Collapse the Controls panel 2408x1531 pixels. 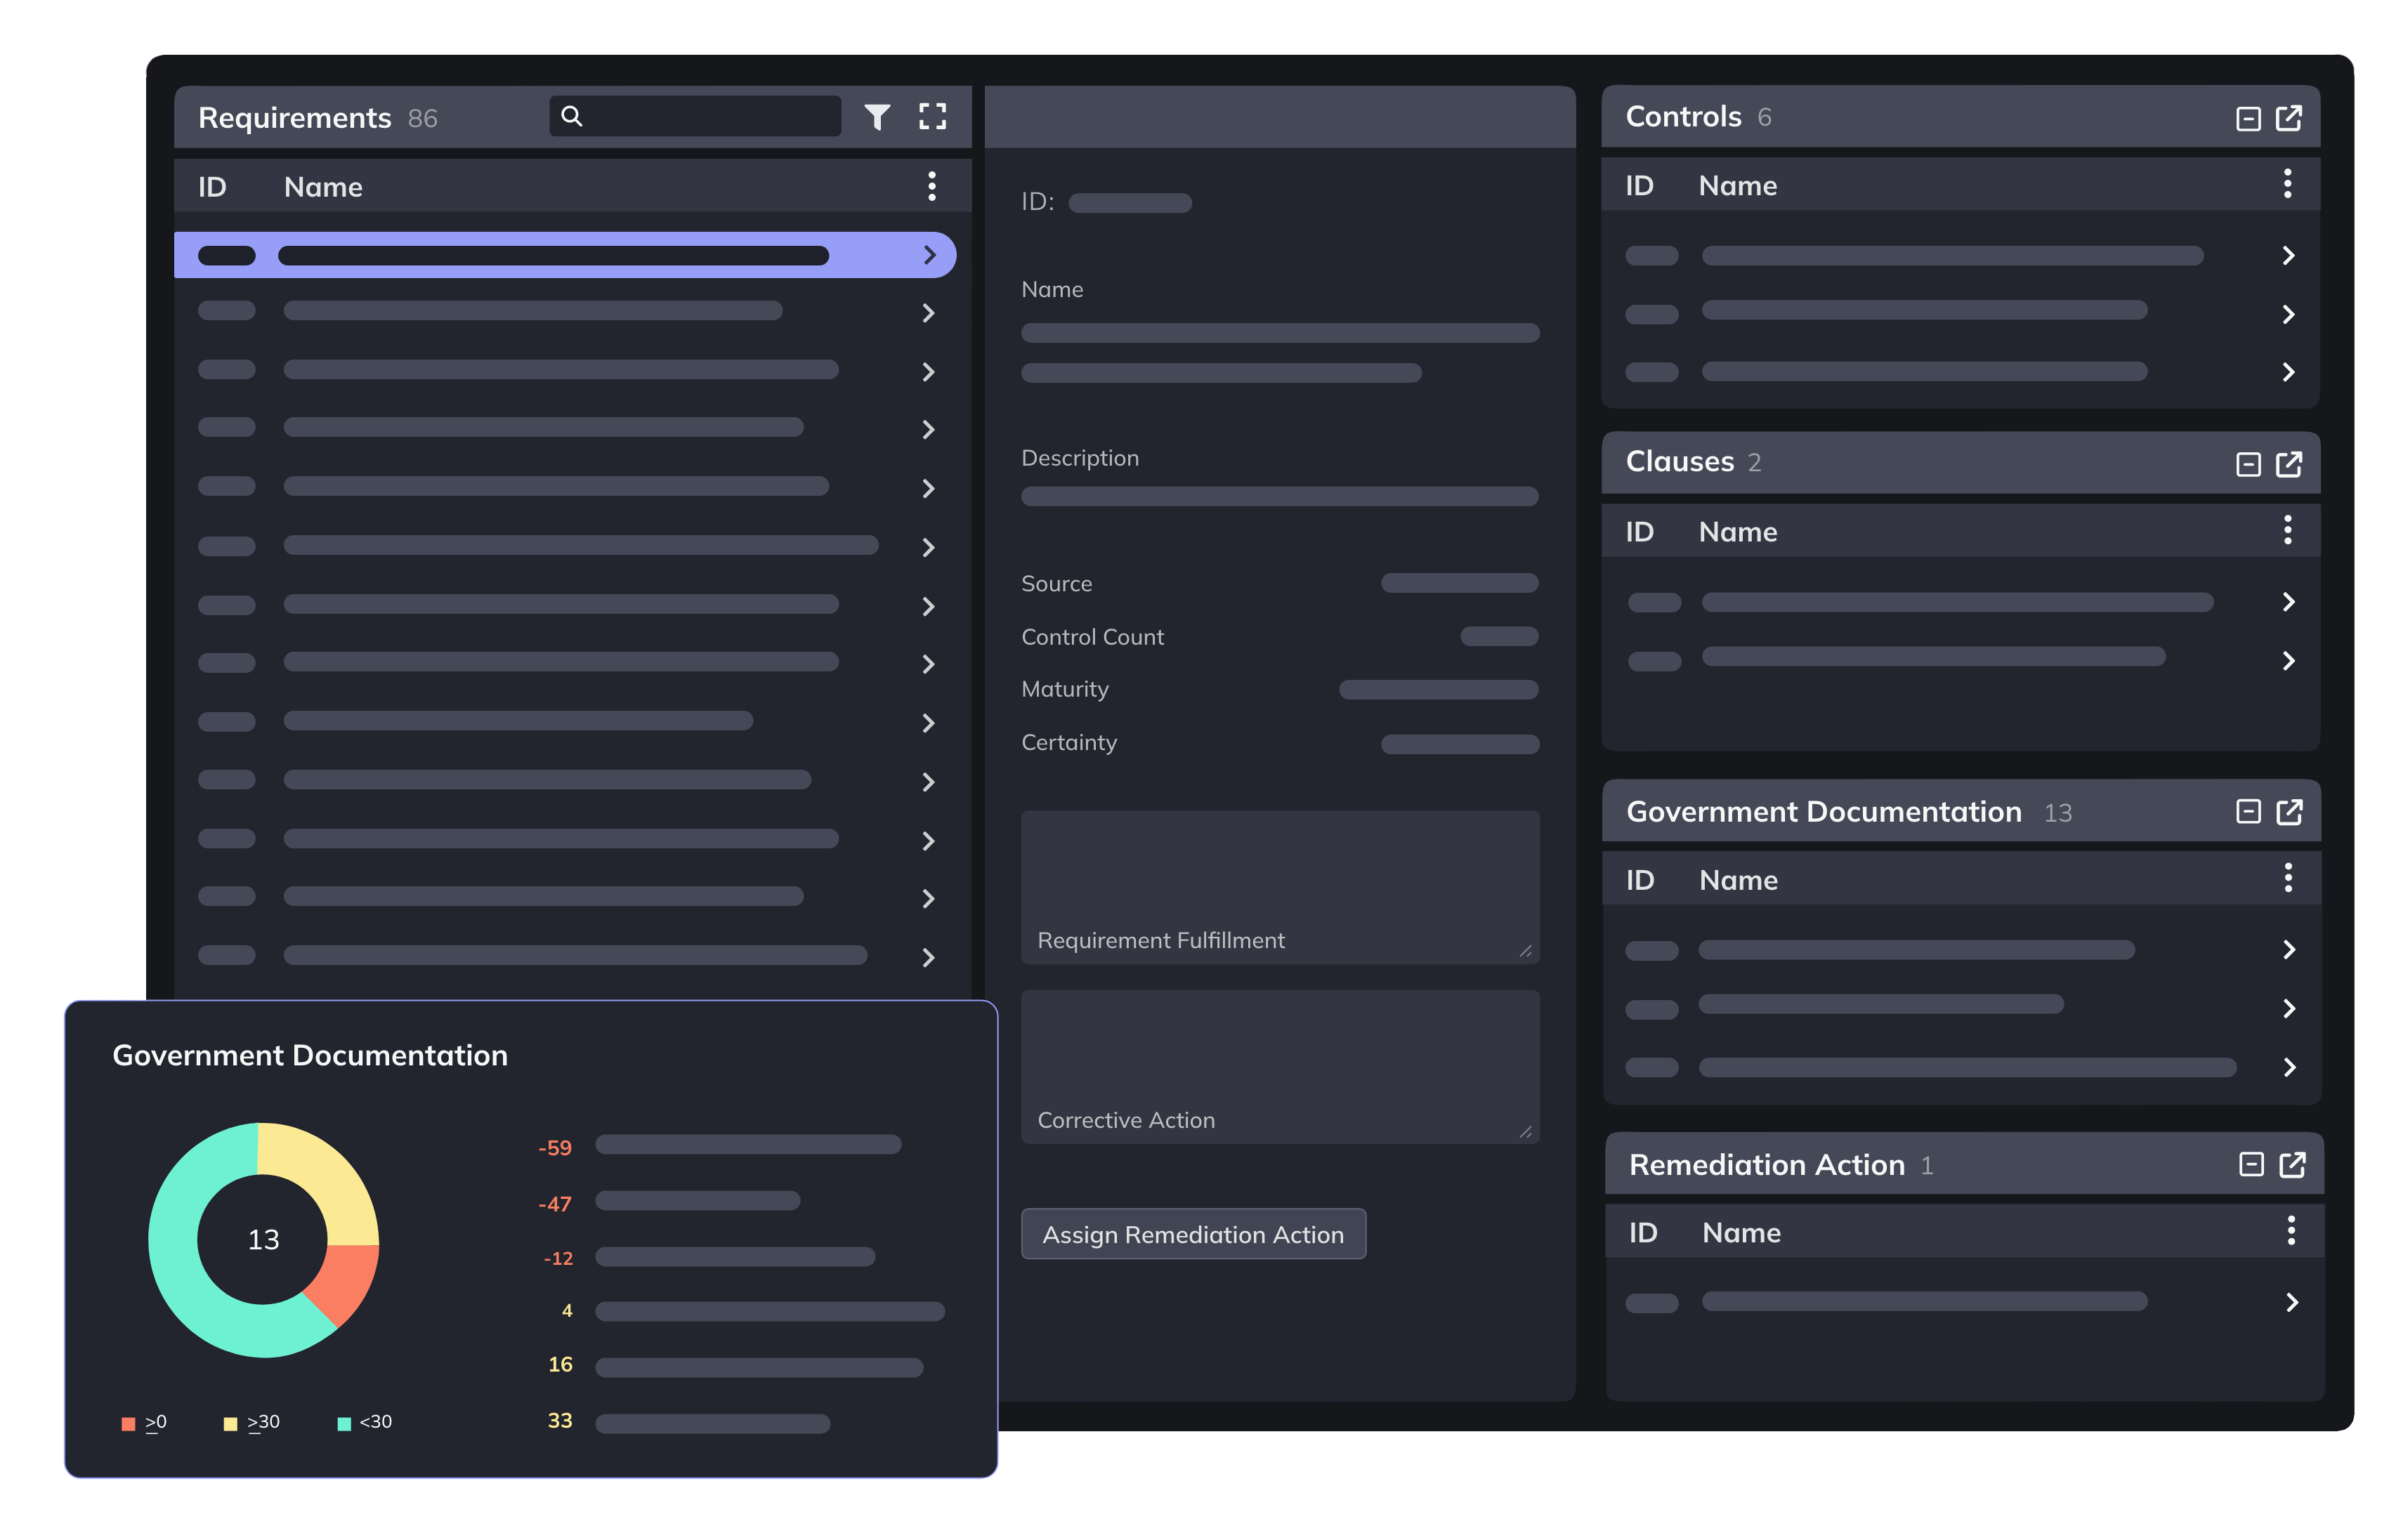pos(2248,119)
